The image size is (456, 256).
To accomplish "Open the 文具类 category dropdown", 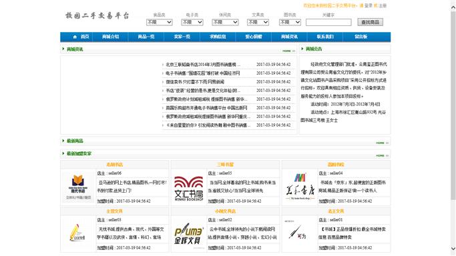I will coord(258,23).
